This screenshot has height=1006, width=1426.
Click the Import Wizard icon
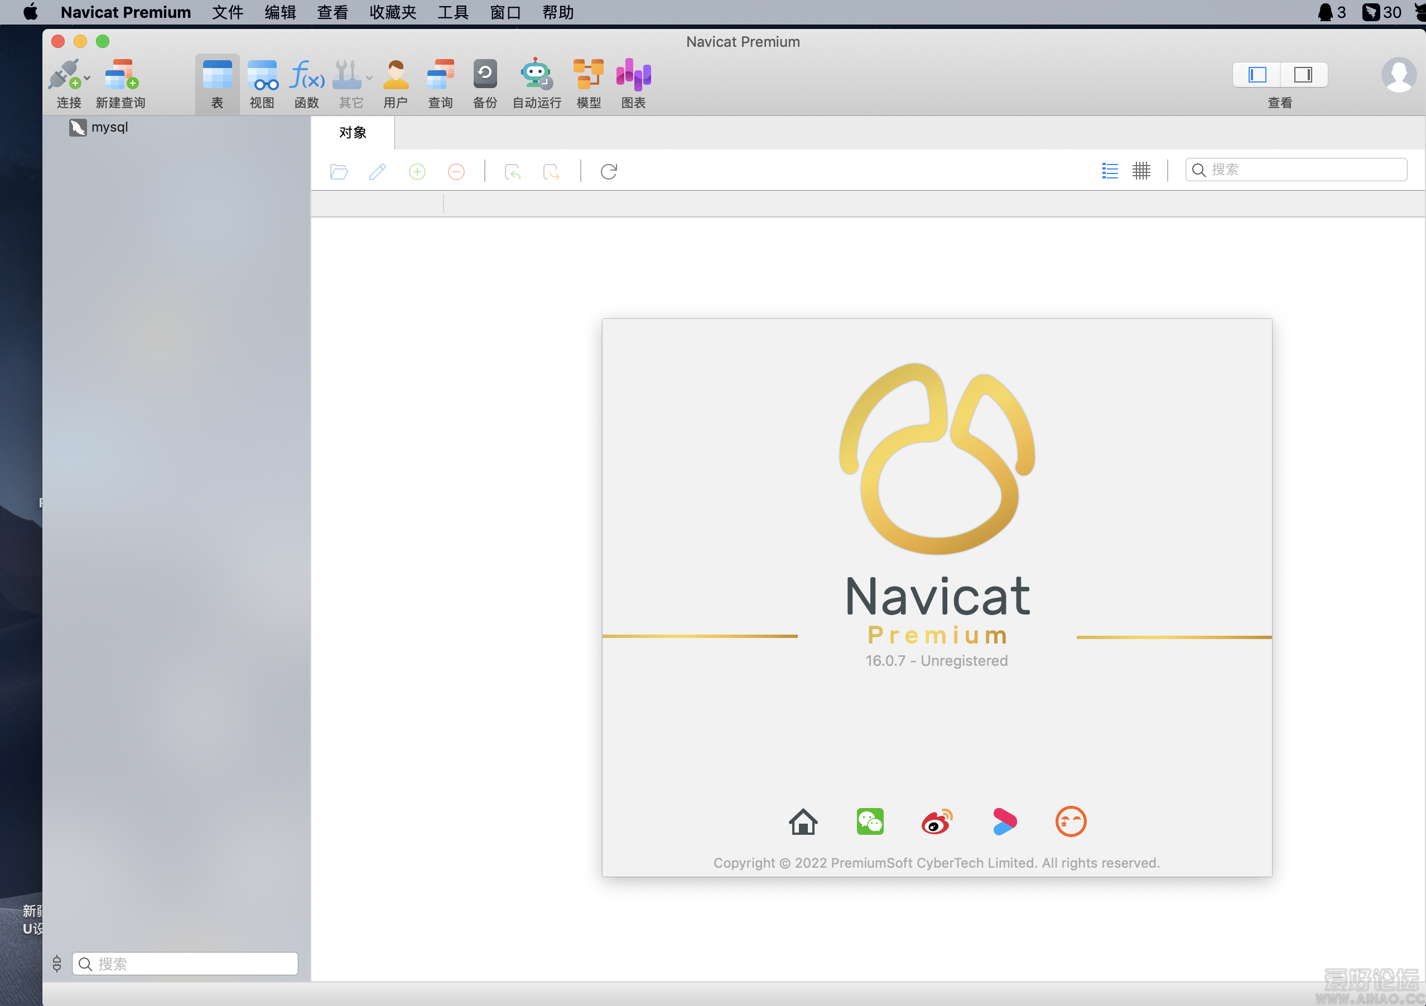point(513,171)
